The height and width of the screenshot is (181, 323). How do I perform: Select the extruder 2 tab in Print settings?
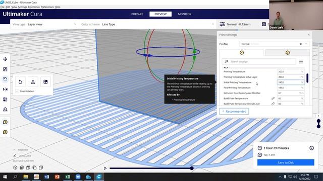[x=287, y=53]
